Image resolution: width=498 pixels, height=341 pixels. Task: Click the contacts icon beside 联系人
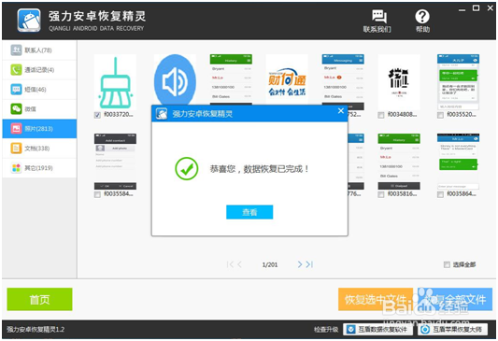16,50
